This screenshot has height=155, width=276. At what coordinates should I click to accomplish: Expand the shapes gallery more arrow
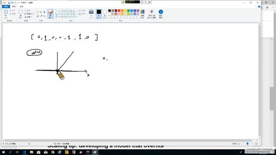click(77, 17)
